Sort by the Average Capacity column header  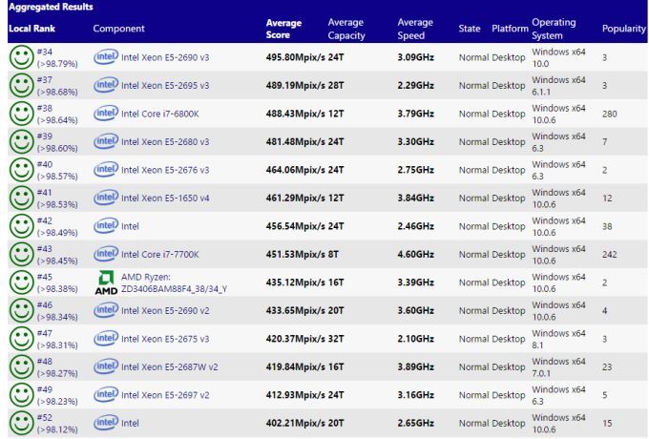click(346, 29)
